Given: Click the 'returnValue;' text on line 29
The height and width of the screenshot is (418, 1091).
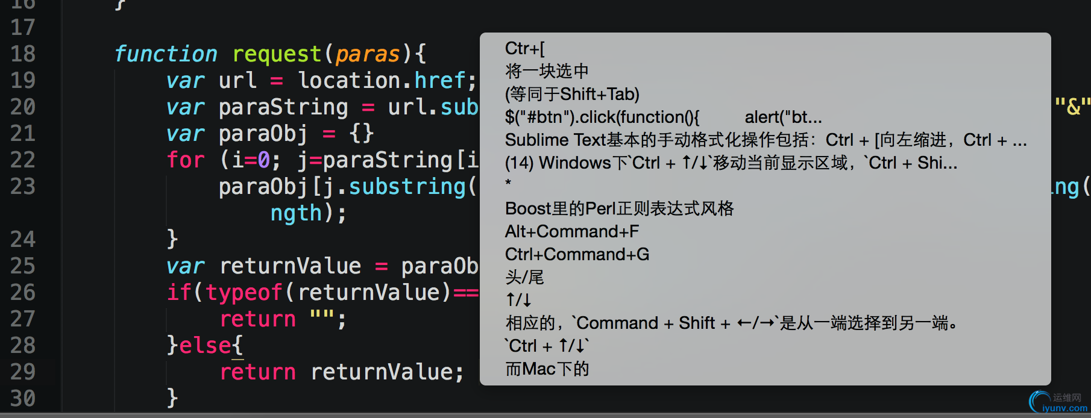Looking at the screenshot, I should coord(387,372).
